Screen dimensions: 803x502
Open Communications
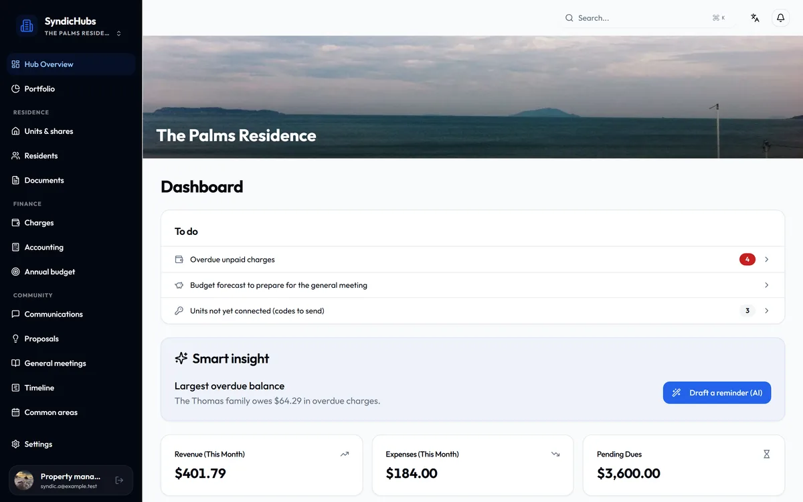(x=71, y=314)
